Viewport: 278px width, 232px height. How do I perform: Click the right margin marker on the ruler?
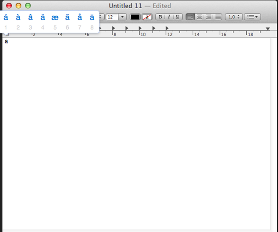268,29
